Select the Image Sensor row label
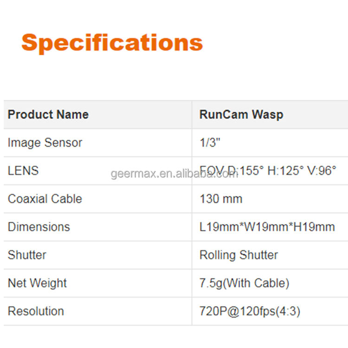 [45, 142]
